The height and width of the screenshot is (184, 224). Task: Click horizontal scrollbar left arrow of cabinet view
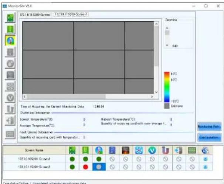click(24, 96)
